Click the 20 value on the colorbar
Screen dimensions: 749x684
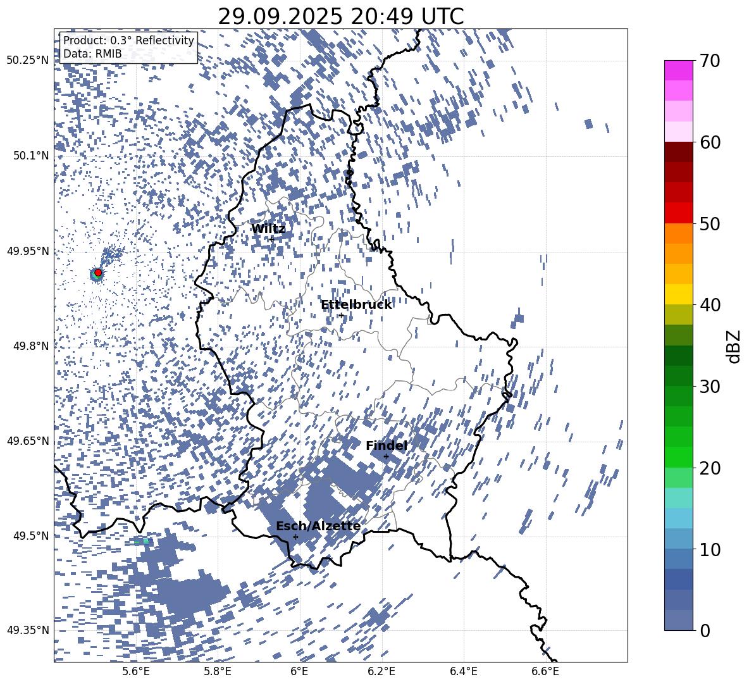click(x=710, y=468)
